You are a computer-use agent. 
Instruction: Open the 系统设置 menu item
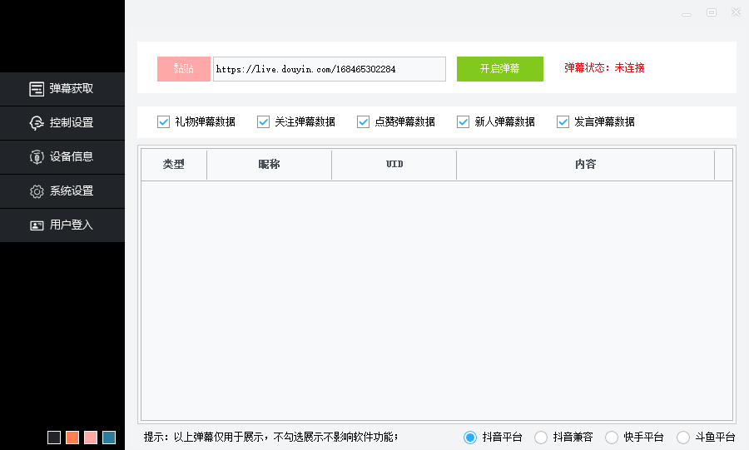pyautogui.click(x=71, y=191)
